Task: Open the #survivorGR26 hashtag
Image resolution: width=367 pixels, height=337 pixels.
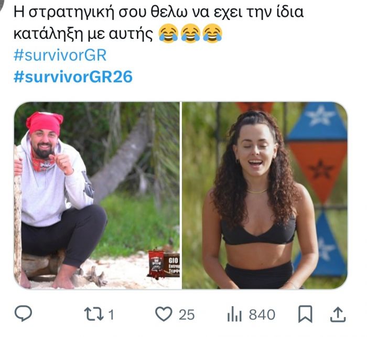Action: pos(73,77)
